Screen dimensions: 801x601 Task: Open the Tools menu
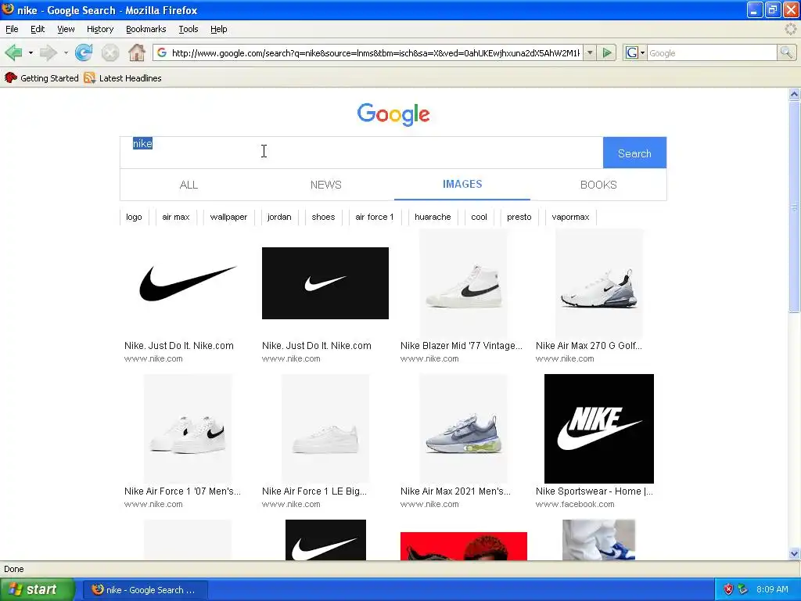189,29
